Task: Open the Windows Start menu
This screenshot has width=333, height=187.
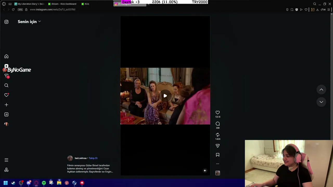Action: pyautogui.click(x=5, y=183)
